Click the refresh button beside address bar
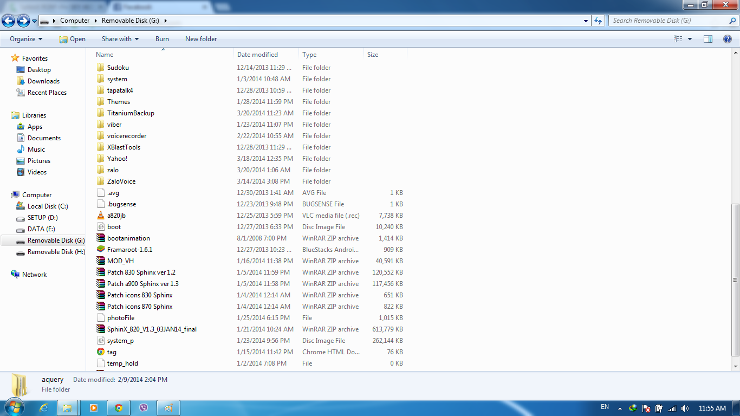 click(x=598, y=21)
